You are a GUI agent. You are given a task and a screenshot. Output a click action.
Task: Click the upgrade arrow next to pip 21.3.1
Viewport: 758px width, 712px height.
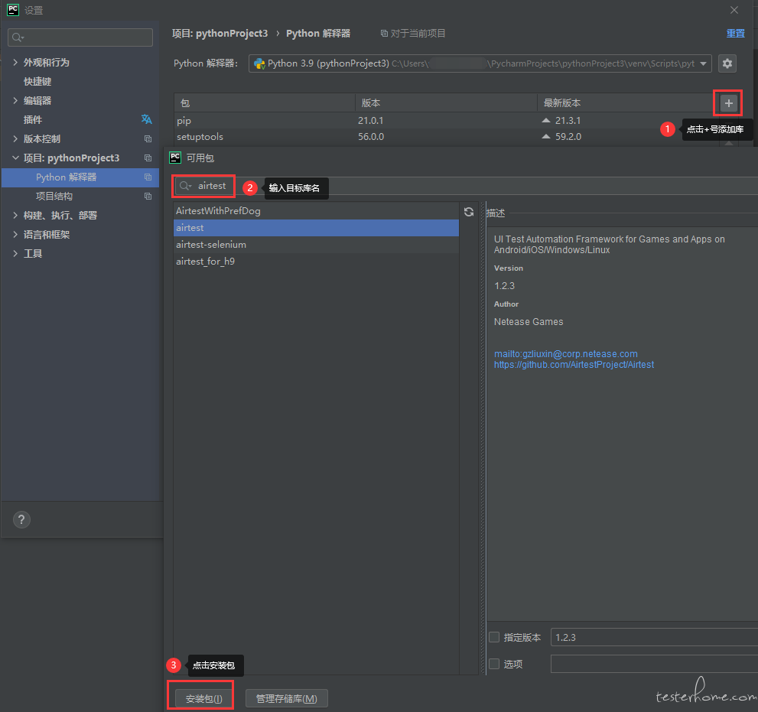point(546,120)
